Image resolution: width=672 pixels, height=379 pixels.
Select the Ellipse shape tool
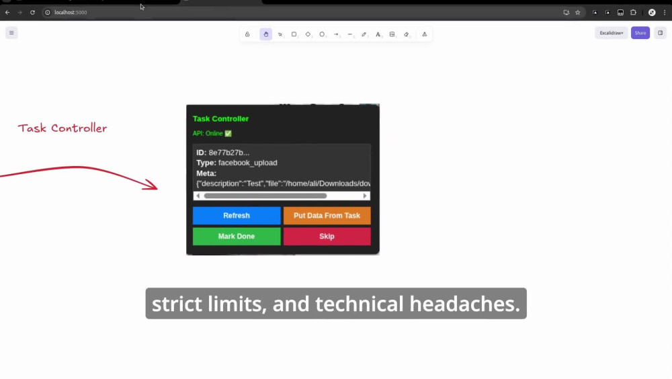(x=323, y=34)
